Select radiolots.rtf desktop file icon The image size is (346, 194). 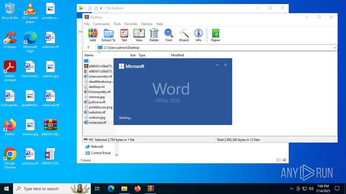click(51, 40)
